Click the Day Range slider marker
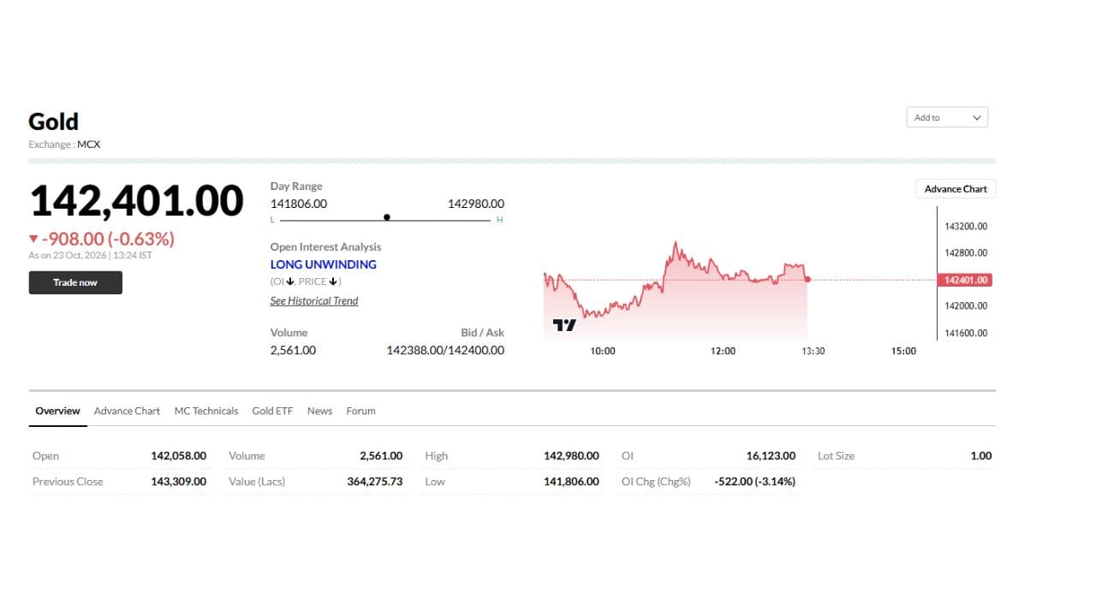The width and height of the screenshot is (1096, 616). (387, 217)
